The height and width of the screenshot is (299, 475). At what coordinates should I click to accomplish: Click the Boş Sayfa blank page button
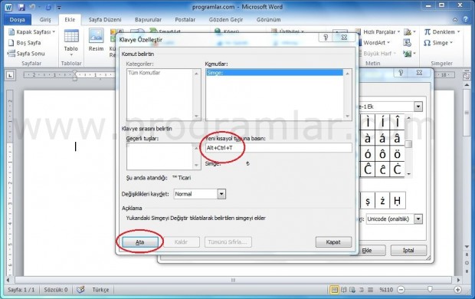(25, 43)
